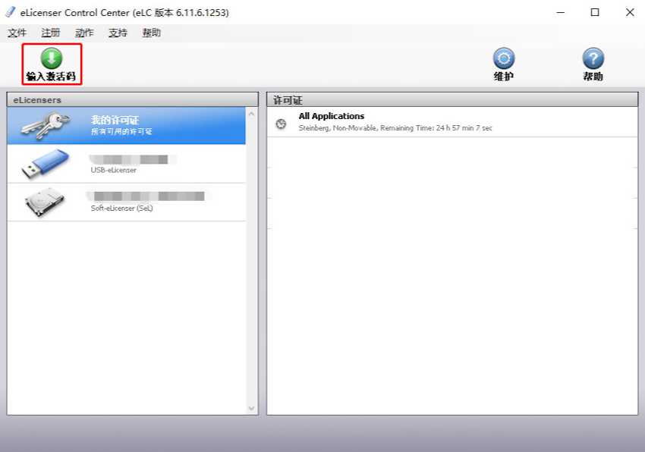This screenshot has height=452, width=645.
Task: Maximize the eLicenser Control Center window
Action: (x=595, y=12)
